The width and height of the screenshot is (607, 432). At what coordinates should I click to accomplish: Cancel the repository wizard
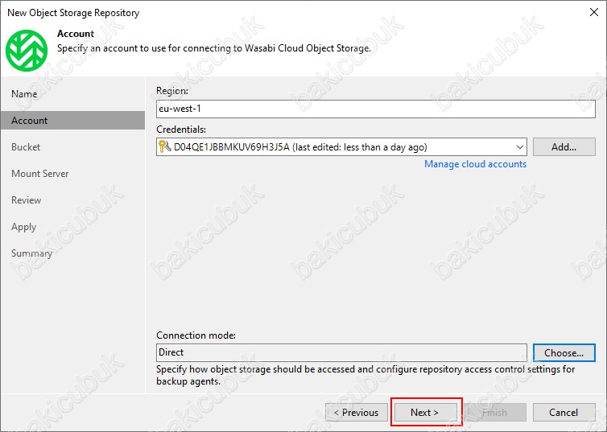point(564,413)
